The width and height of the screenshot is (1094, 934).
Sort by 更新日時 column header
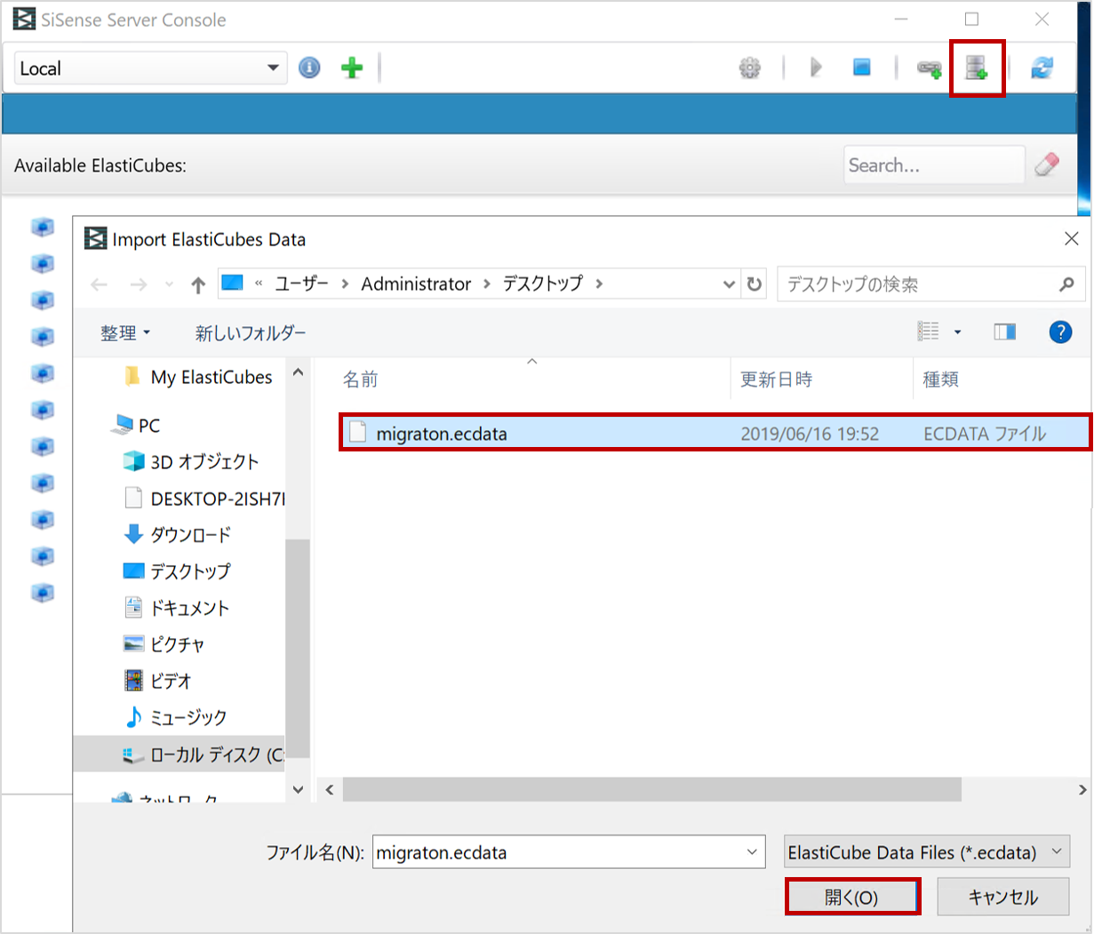point(777,379)
